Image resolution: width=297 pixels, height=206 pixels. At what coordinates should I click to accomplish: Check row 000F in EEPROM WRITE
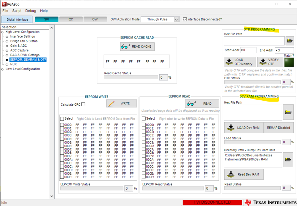pos(62,177)
